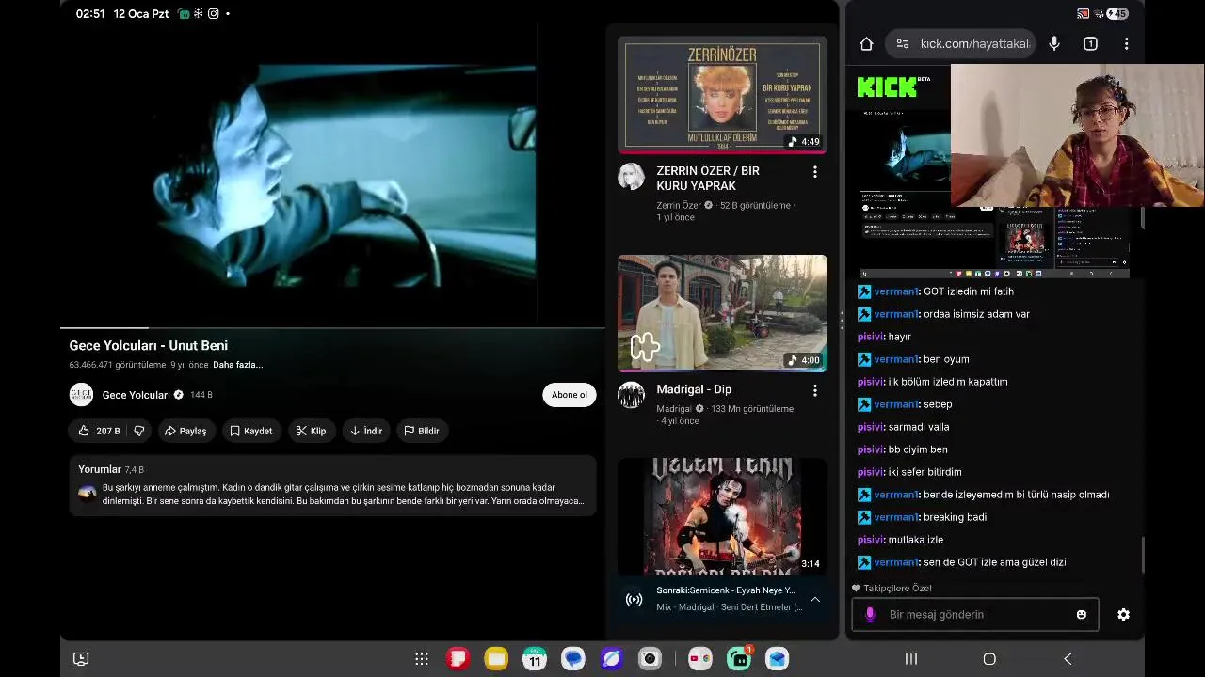Screen dimensions: 1205x677
Task: Open Zerrin Özer channel avatar
Action: click(x=631, y=176)
